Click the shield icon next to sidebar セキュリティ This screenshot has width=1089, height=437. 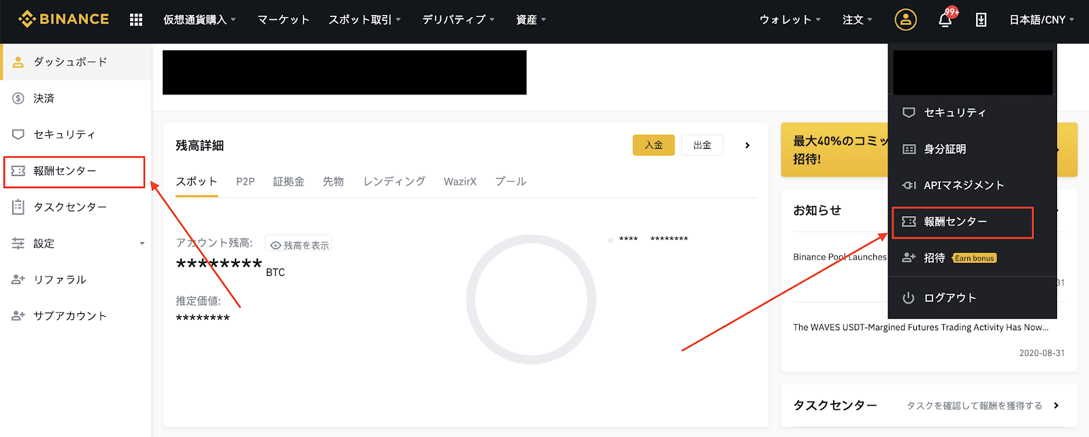pyautogui.click(x=18, y=135)
